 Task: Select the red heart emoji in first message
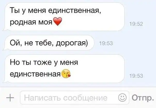[x=58, y=22]
